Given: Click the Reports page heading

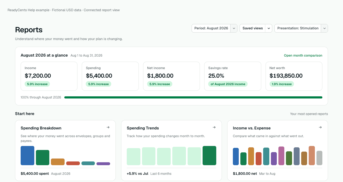Looking at the screenshot, I should coord(29,30).
